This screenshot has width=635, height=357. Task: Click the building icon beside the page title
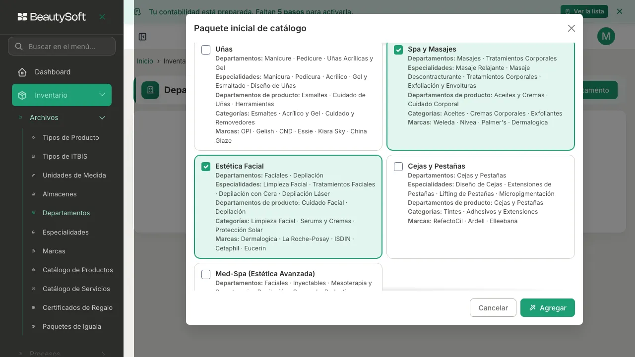(150, 90)
